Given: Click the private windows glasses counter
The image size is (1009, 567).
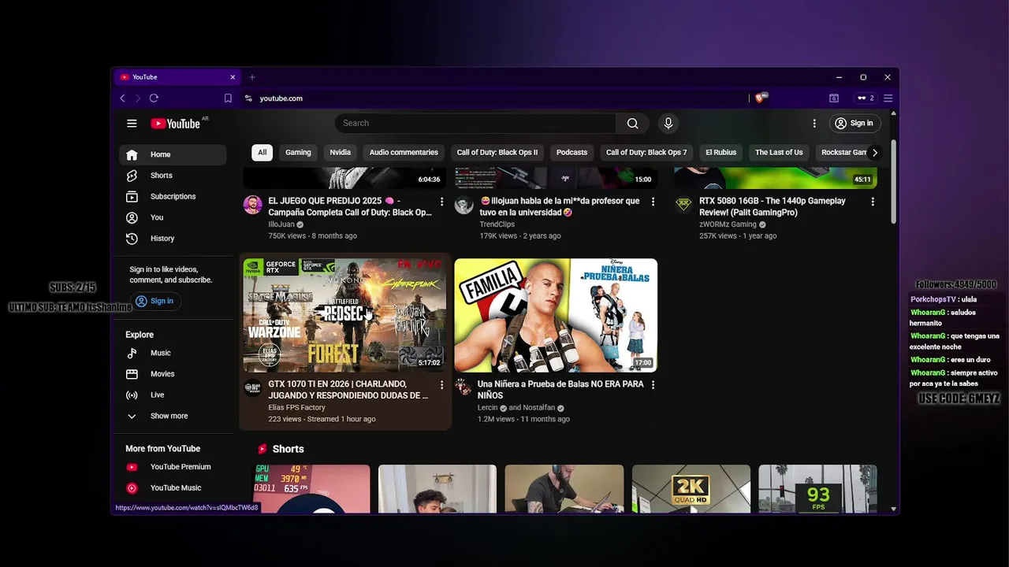Looking at the screenshot, I should coord(866,98).
